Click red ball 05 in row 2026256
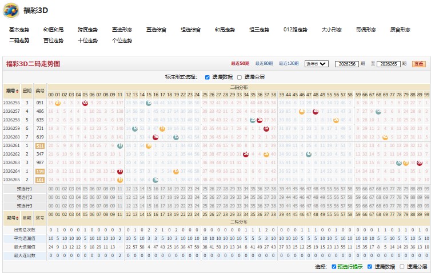 pos(85,103)
